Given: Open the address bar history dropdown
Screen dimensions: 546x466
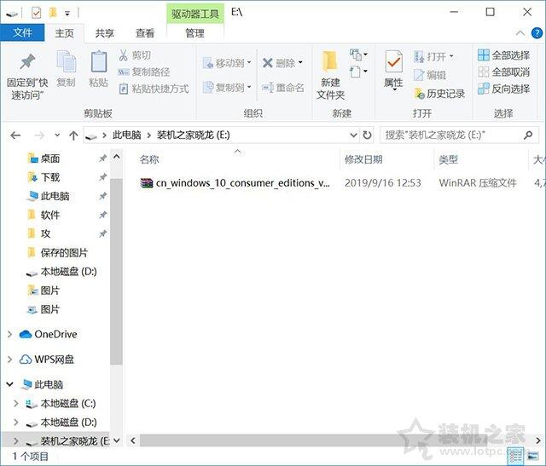Looking at the screenshot, I should (353, 135).
